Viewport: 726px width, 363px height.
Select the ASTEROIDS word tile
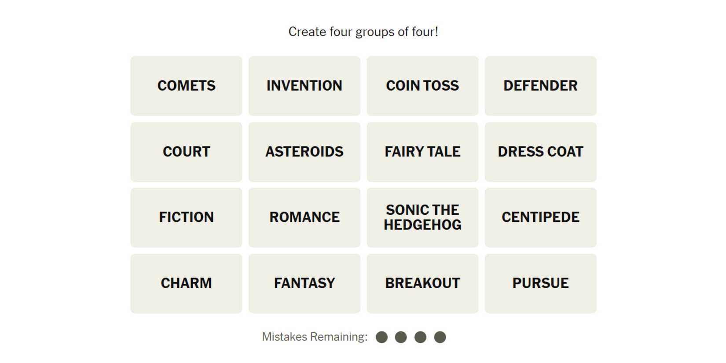(x=304, y=152)
